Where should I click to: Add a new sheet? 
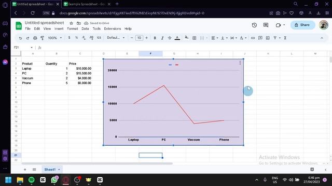(25, 169)
